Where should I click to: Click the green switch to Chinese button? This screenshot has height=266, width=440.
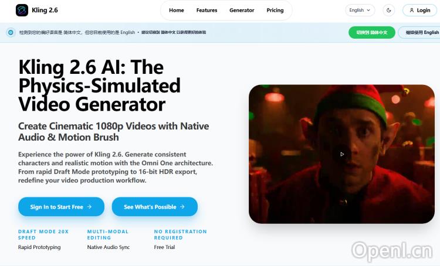pyautogui.click(x=372, y=32)
